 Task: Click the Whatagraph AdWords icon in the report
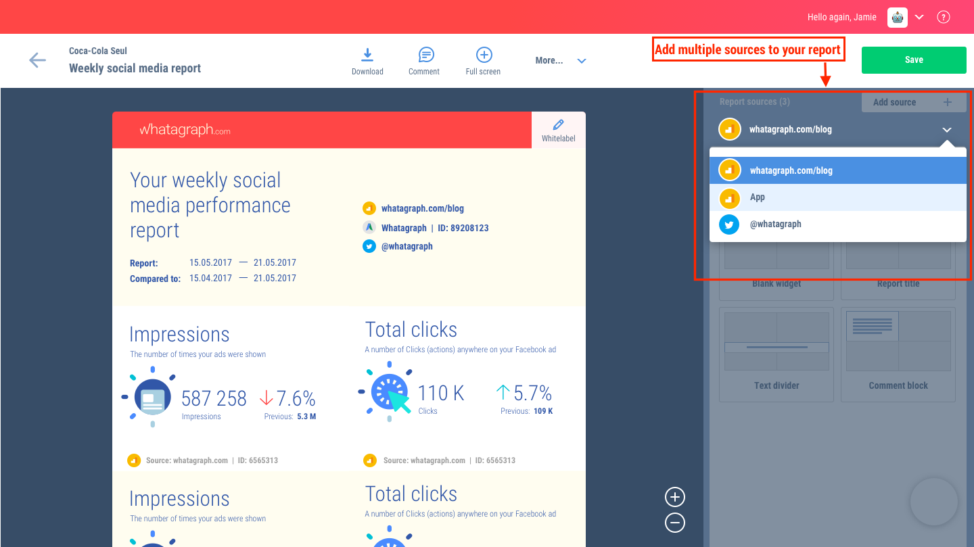coord(369,227)
